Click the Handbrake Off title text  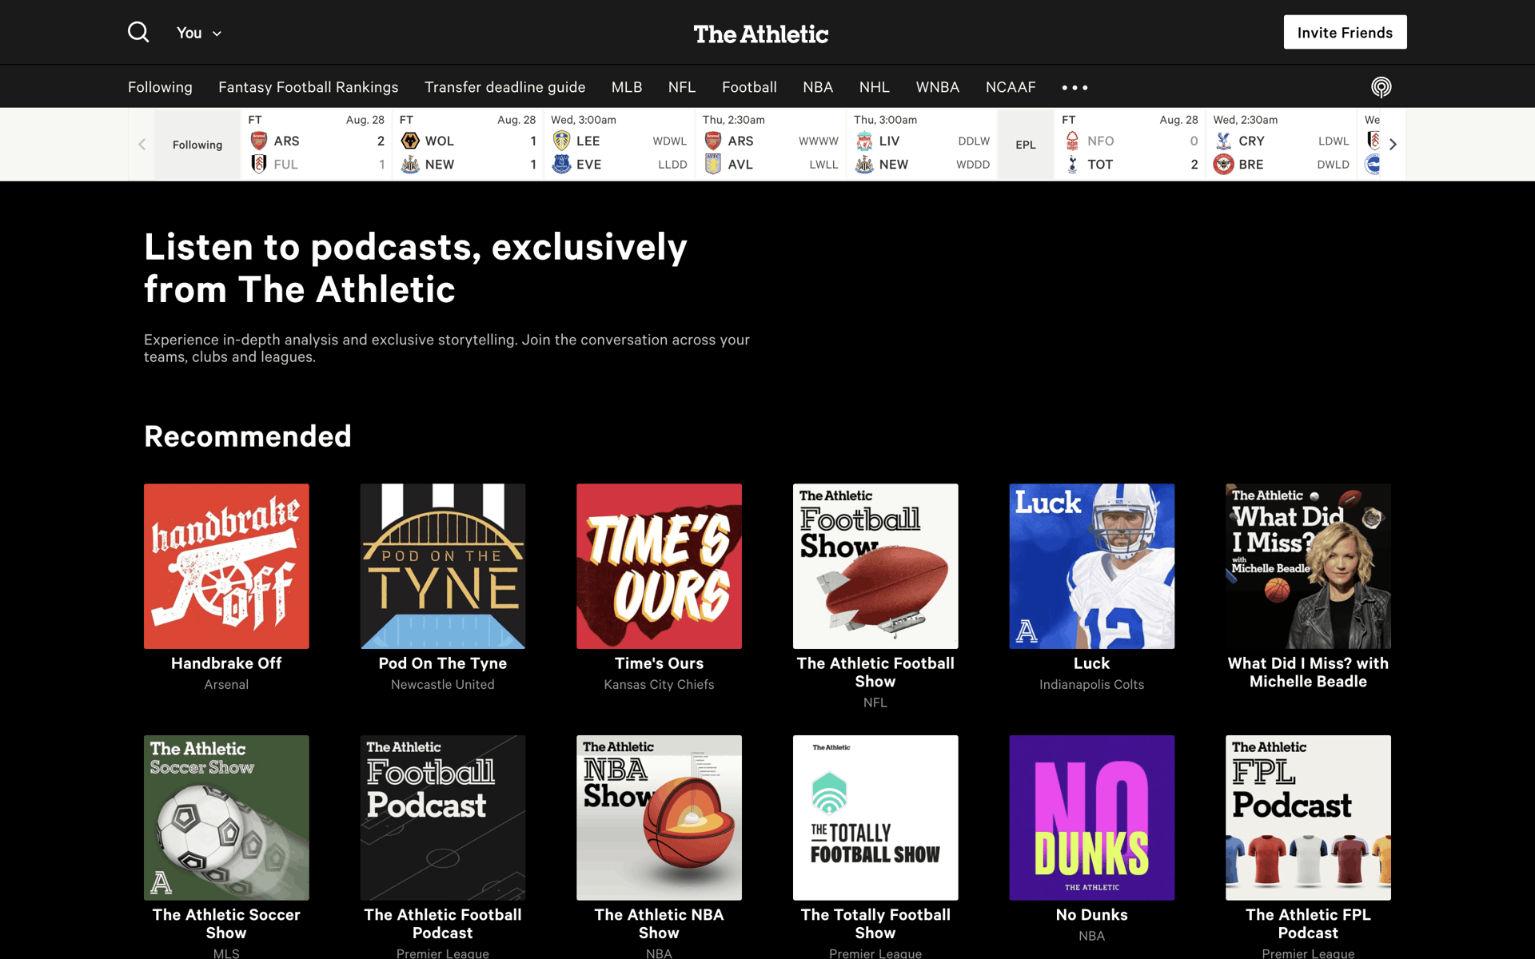pos(226,663)
